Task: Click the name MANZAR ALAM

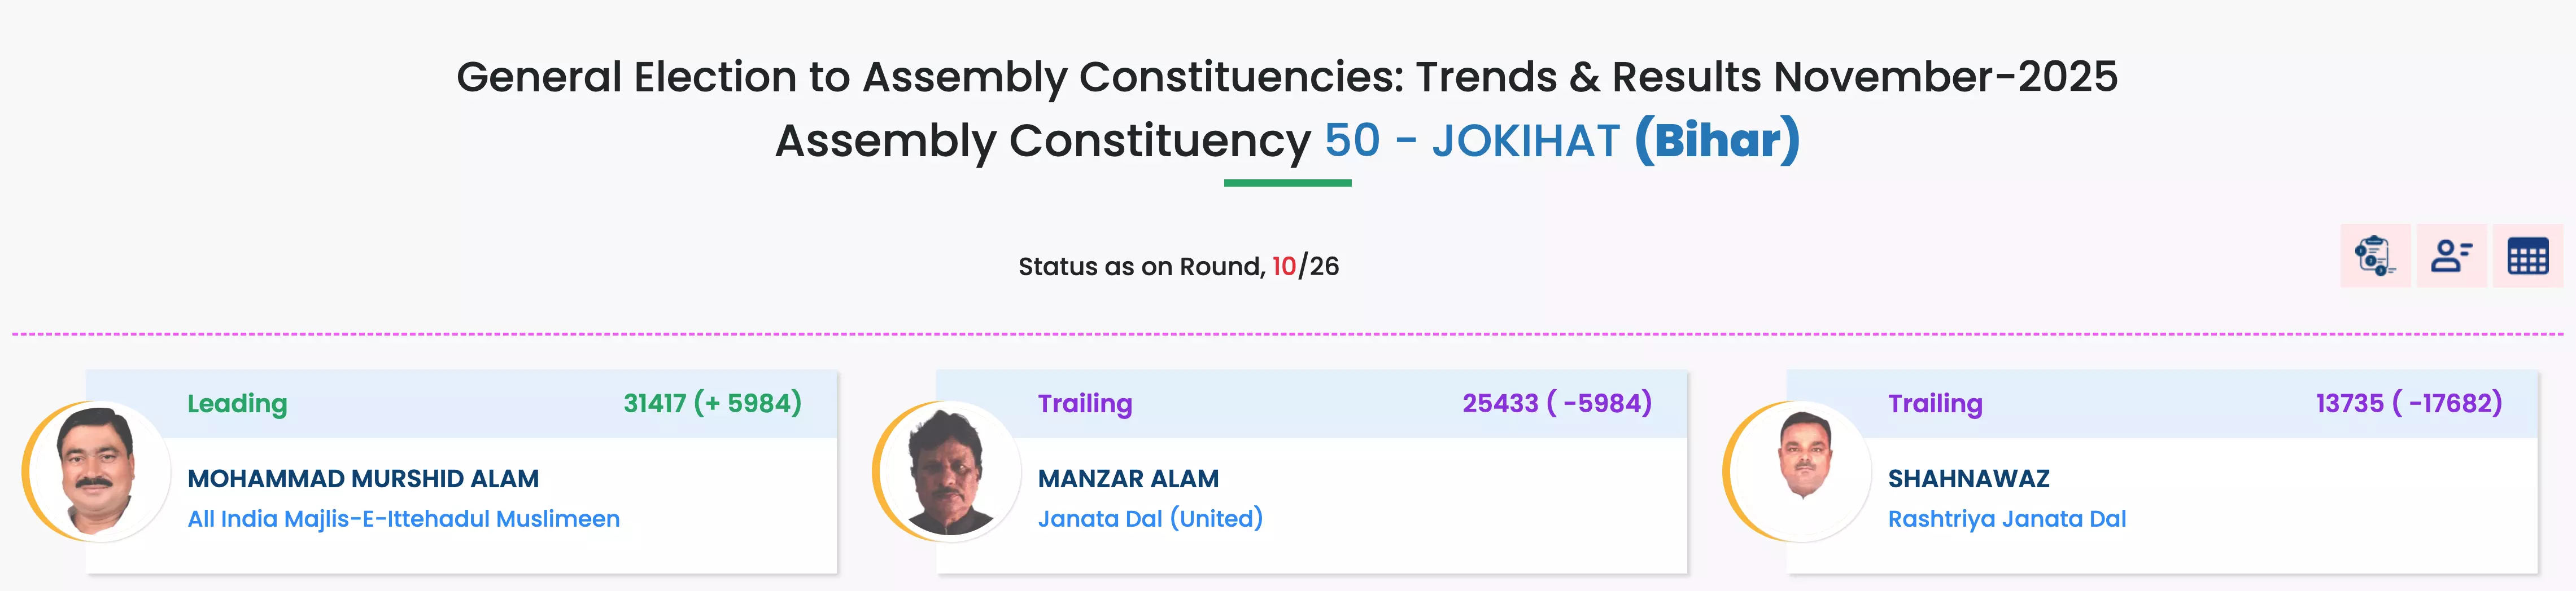Action: [x=1128, y=478]
